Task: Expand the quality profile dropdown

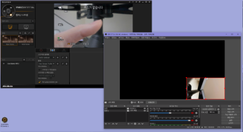Action: point(46,64)
